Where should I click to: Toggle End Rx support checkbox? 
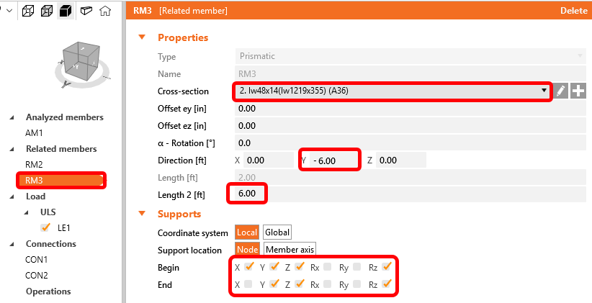[328, 284]
